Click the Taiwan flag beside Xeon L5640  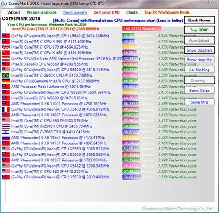click(x=6, y=36)
